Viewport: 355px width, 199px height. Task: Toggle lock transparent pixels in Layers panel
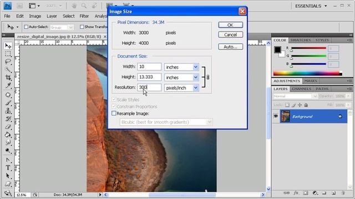(287, 105)
